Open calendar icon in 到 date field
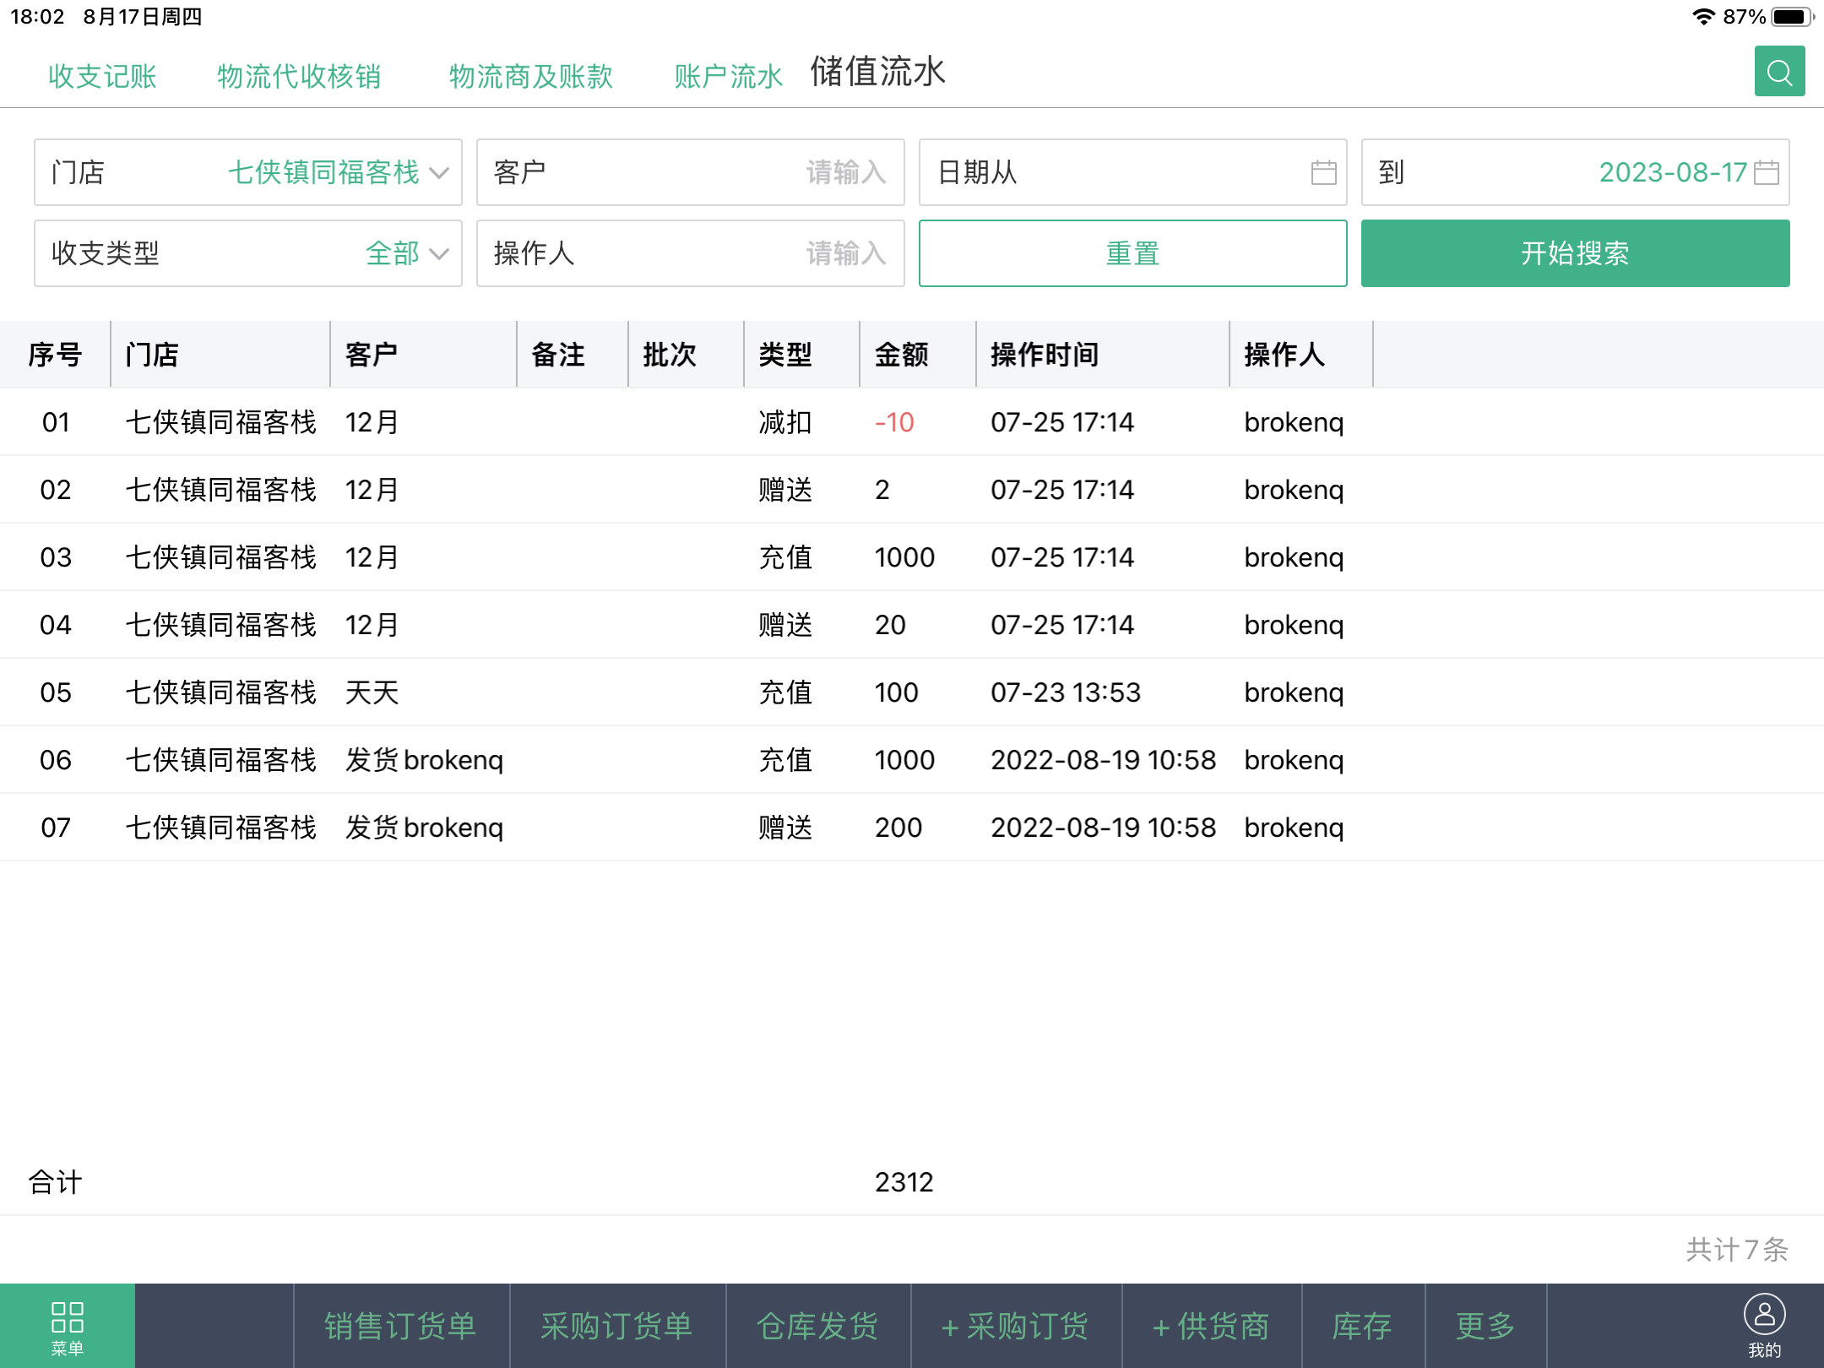The height and width of the screenshot is (1368, 1824). [x=1766, y=172]
